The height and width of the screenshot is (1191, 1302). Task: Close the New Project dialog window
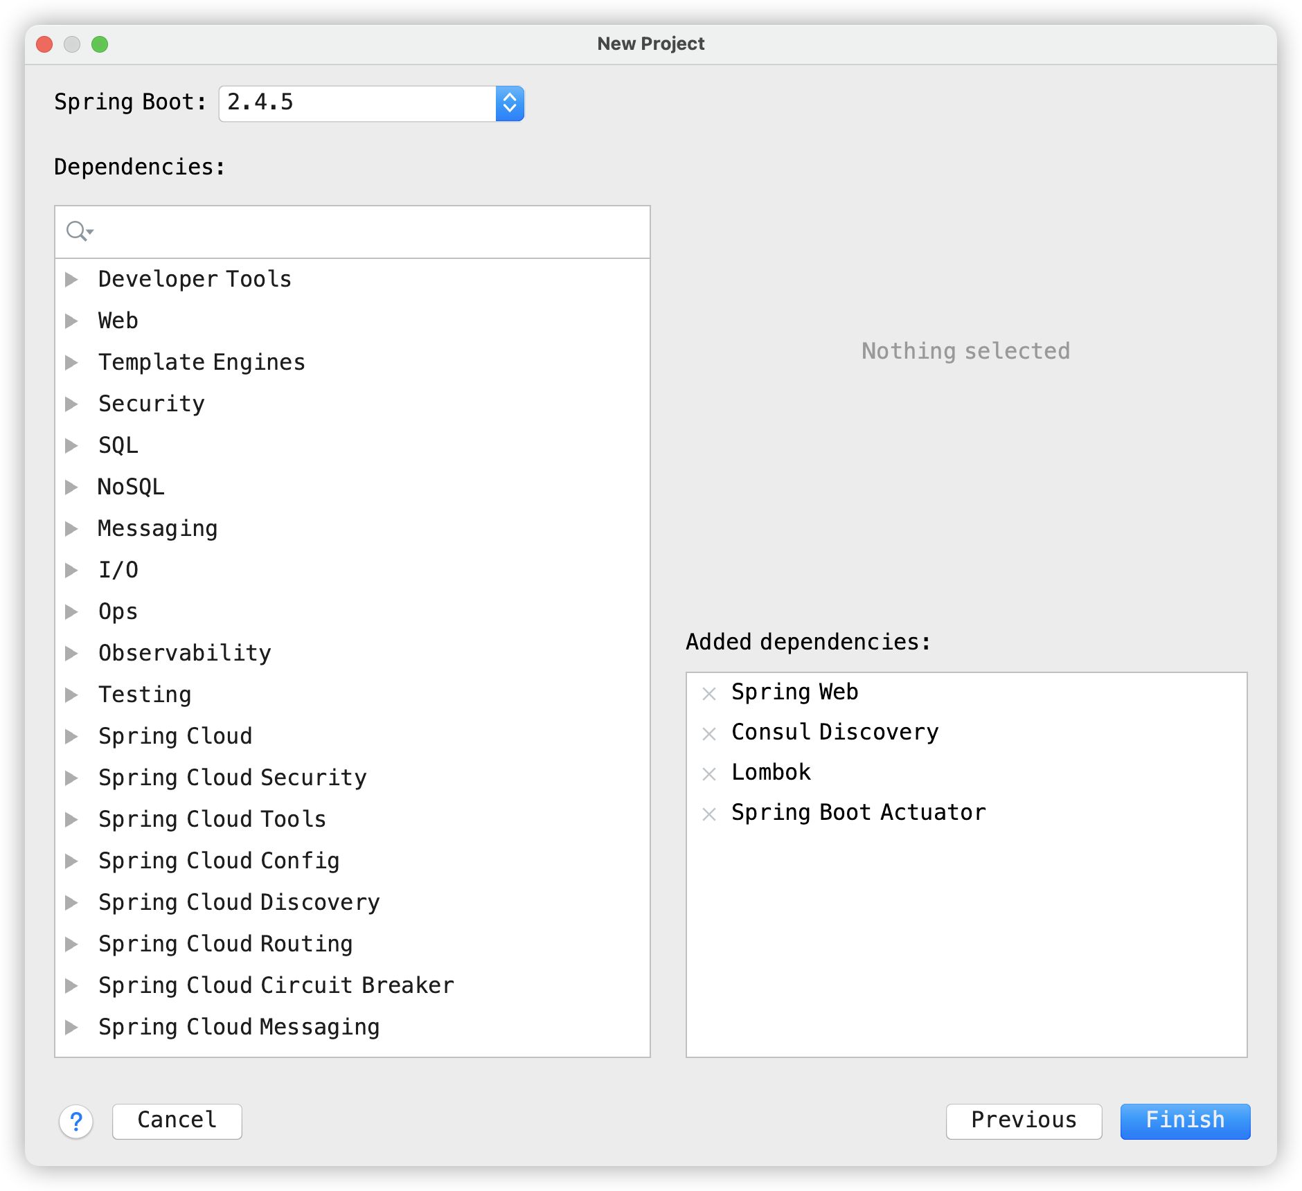click(44, 44)
